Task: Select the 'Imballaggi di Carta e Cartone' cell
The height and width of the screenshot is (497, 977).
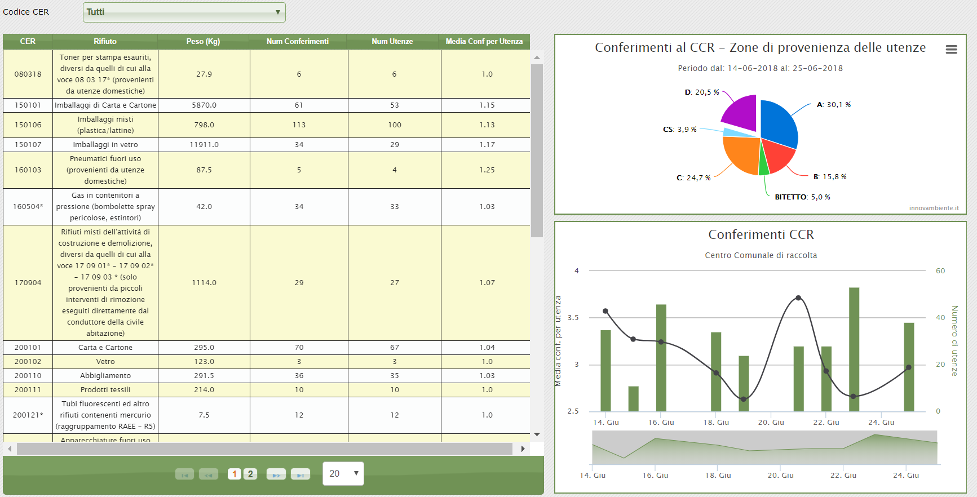Action: point(105,105)
